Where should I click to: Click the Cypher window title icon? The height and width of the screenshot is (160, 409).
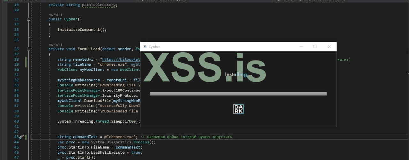[145, 47]
